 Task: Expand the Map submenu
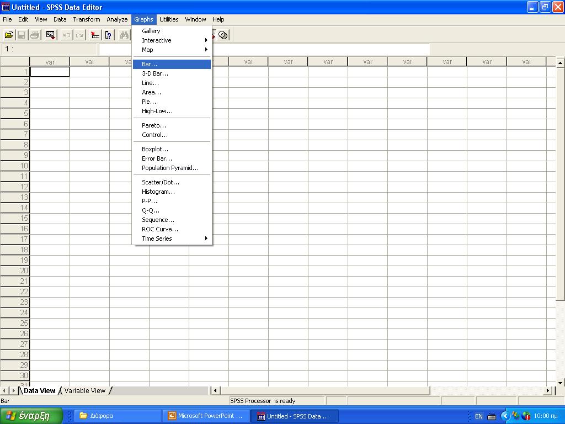(172, 50)
